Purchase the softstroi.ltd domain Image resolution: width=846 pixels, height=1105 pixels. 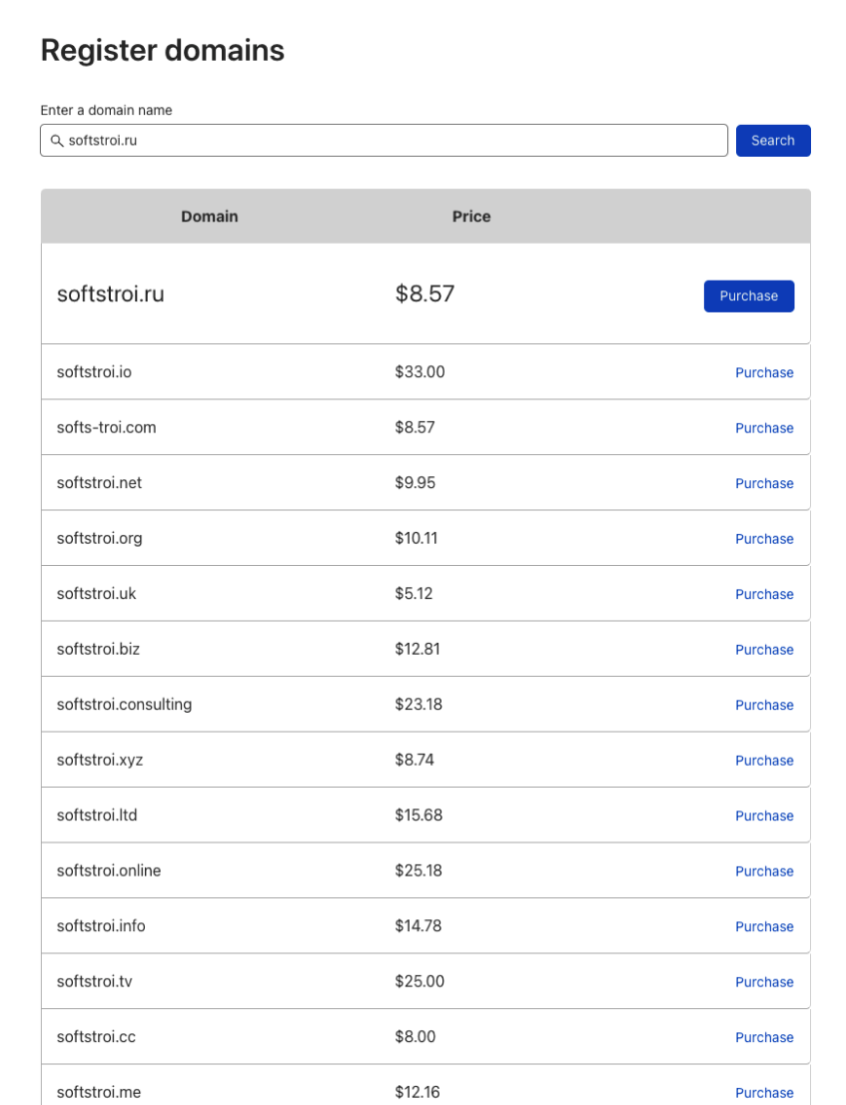tap(764, 817)
